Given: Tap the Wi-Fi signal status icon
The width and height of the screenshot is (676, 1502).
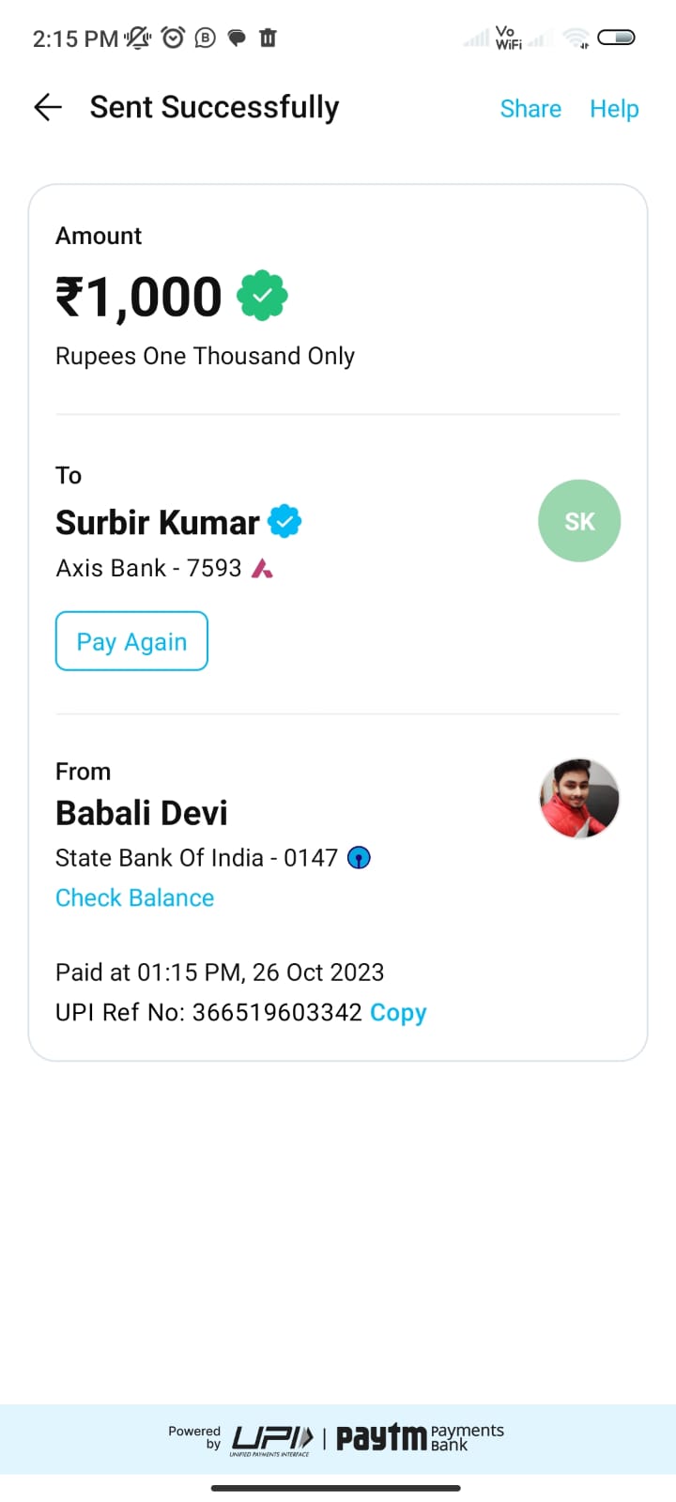Looking at the screenshot, I should tap(576, 38).
